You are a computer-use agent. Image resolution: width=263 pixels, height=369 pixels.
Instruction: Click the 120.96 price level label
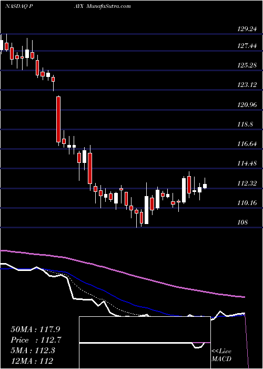[x=247, y=104]
